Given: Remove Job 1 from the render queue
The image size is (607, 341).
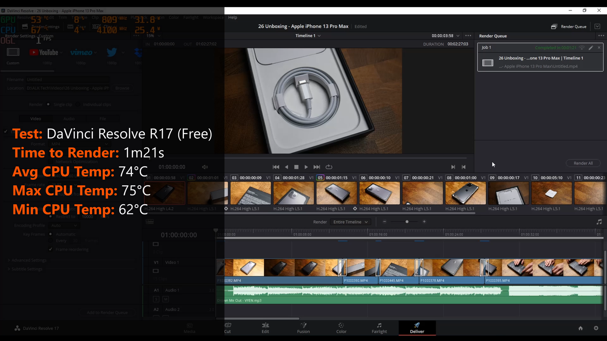Looking at the screenshot, I should pyautogui.click(x=599, y=48).
